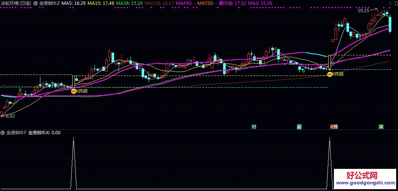Screen dimensions: 398x191
Task: Click the yellow MA15 legend label
Action: (x=100, y=3)
